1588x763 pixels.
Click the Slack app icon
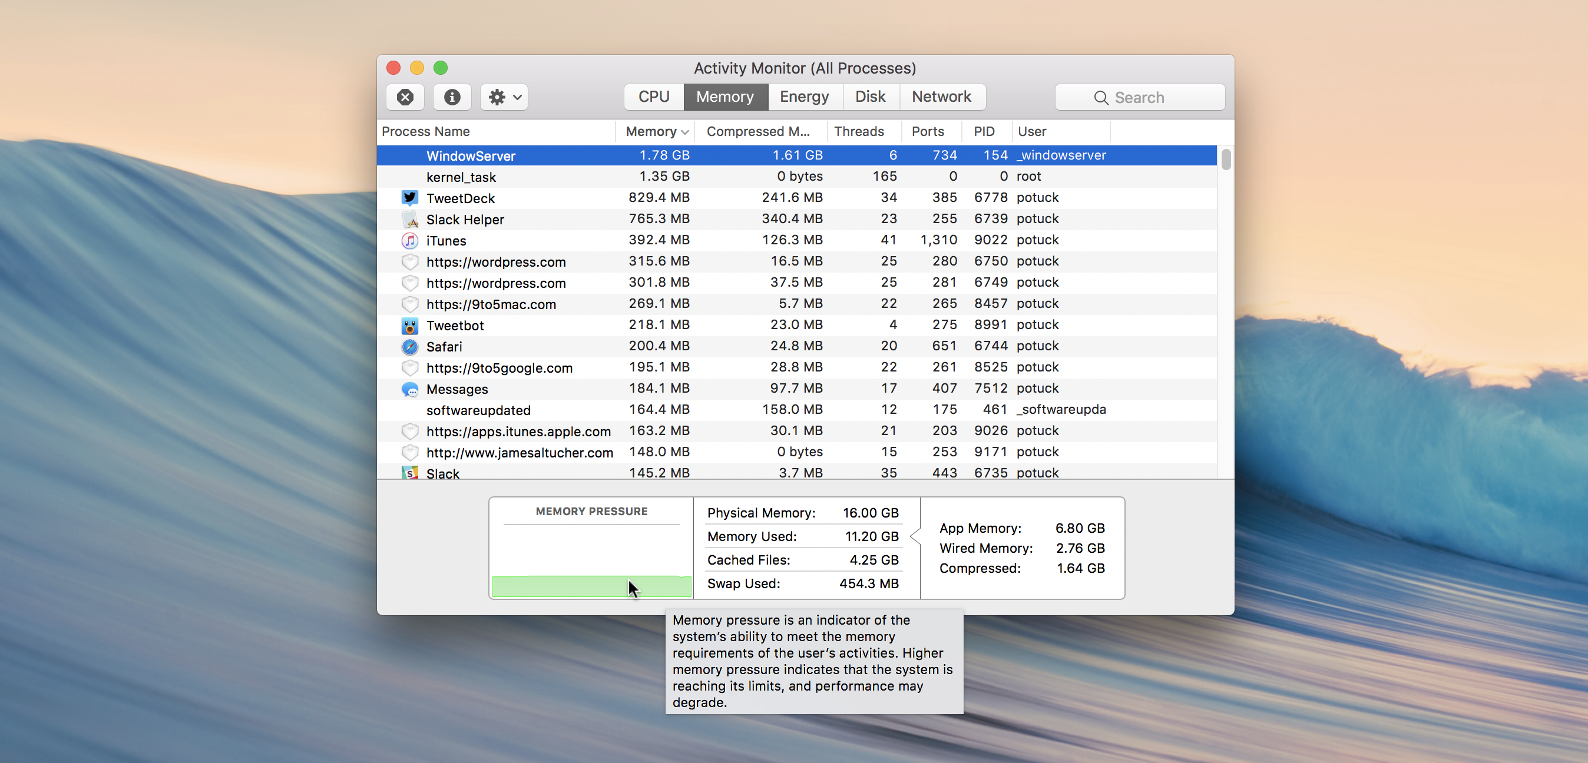[x=409, y=473]
